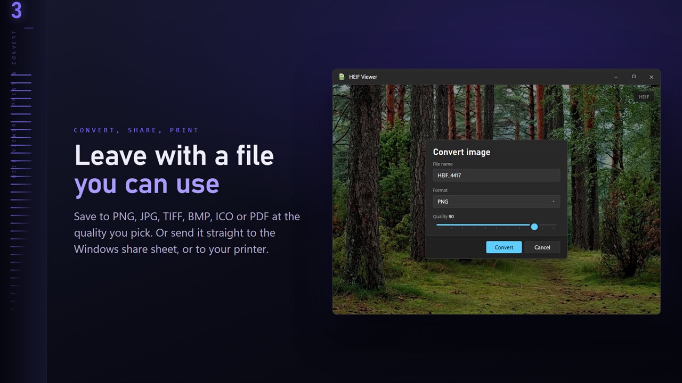Click the "Leave with a file" heading
The width and height of the screenshot is (682, 383).
click(x=174, y=155)
